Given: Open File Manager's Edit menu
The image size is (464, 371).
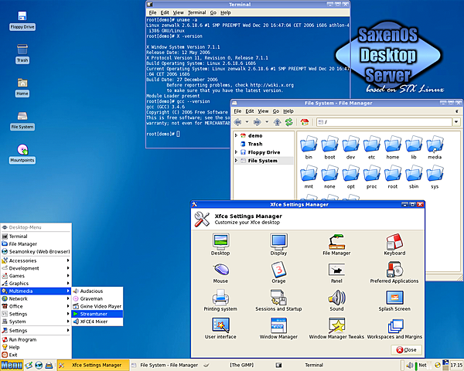Looking at the screenshot, I should tap(250, 111).
